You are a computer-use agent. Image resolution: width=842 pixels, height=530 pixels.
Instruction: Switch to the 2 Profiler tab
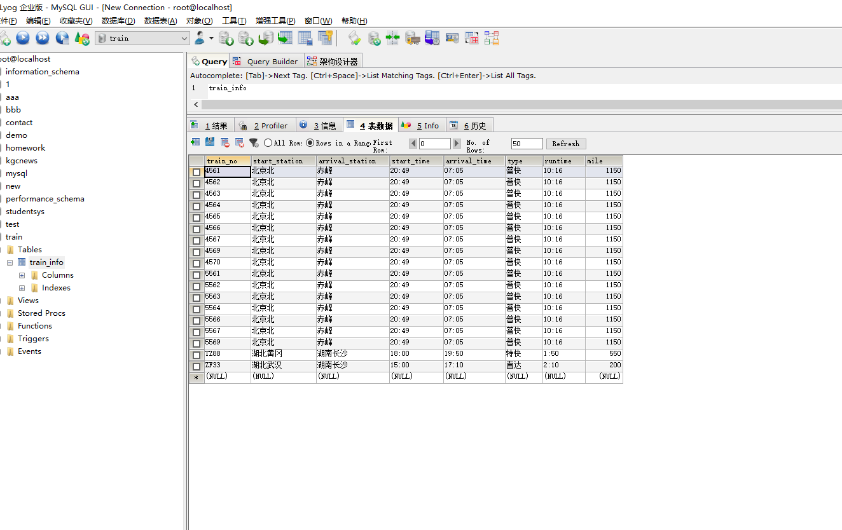[265, 125]
